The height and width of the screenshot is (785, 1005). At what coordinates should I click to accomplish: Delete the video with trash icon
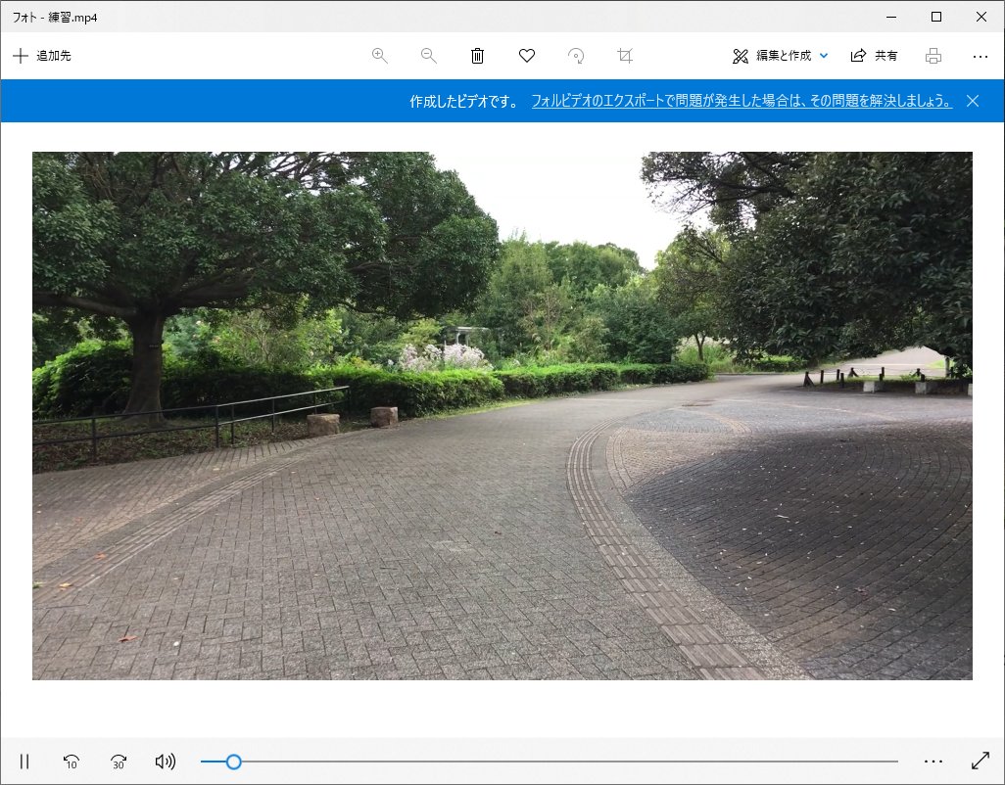pyautogui.click(x=477, y=56)
